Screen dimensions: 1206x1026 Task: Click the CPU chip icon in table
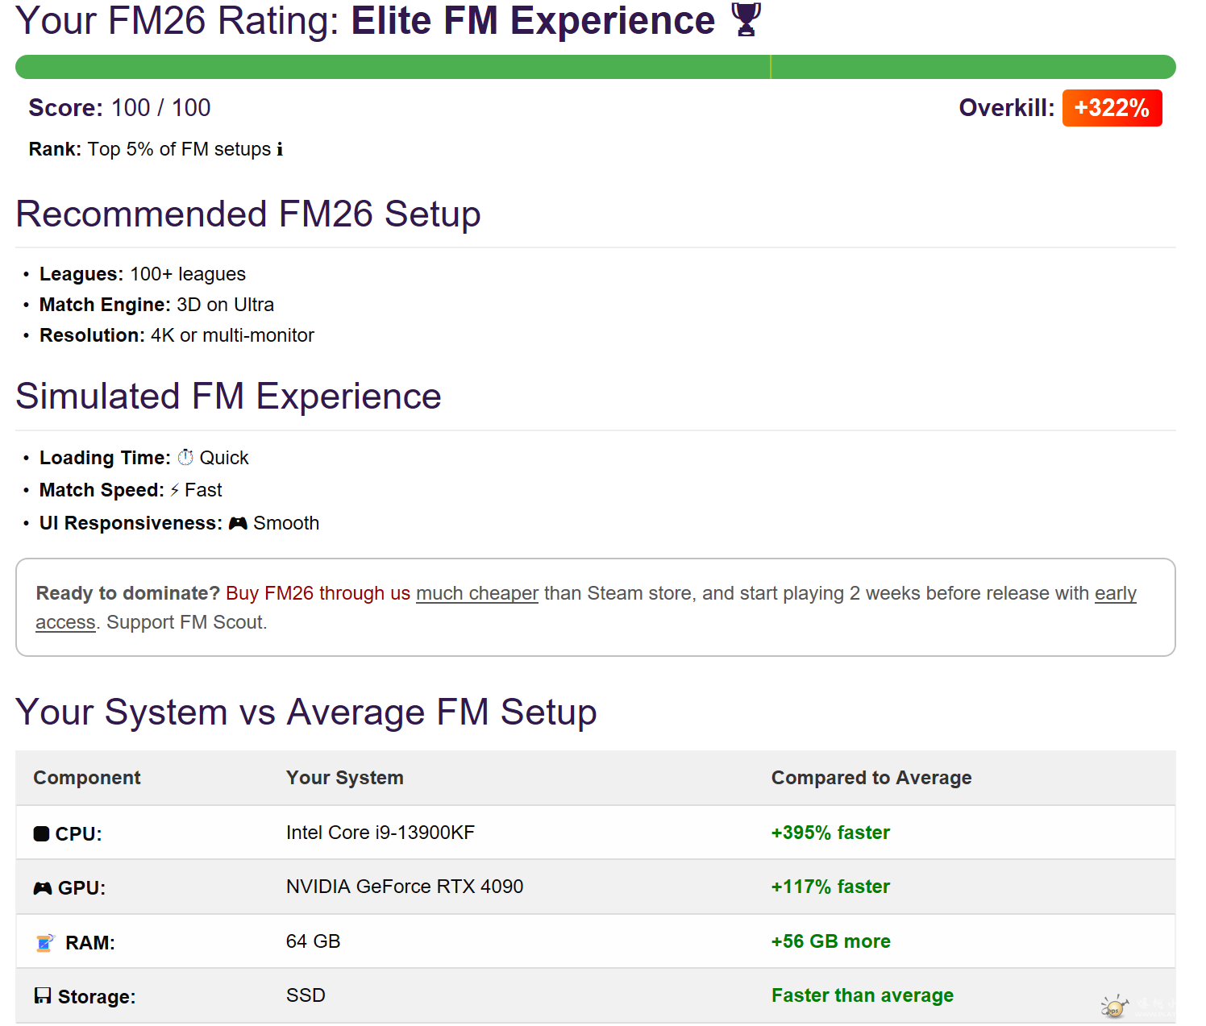(x=41, y=834)
